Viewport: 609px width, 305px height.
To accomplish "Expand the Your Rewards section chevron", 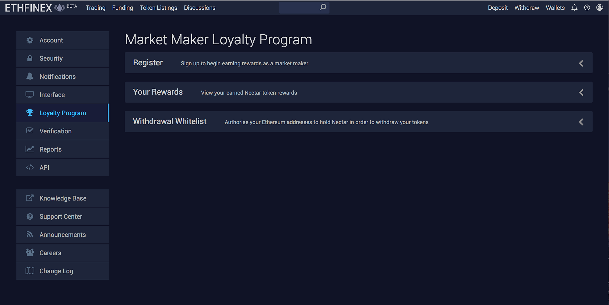I will click(x=581, y=93).
